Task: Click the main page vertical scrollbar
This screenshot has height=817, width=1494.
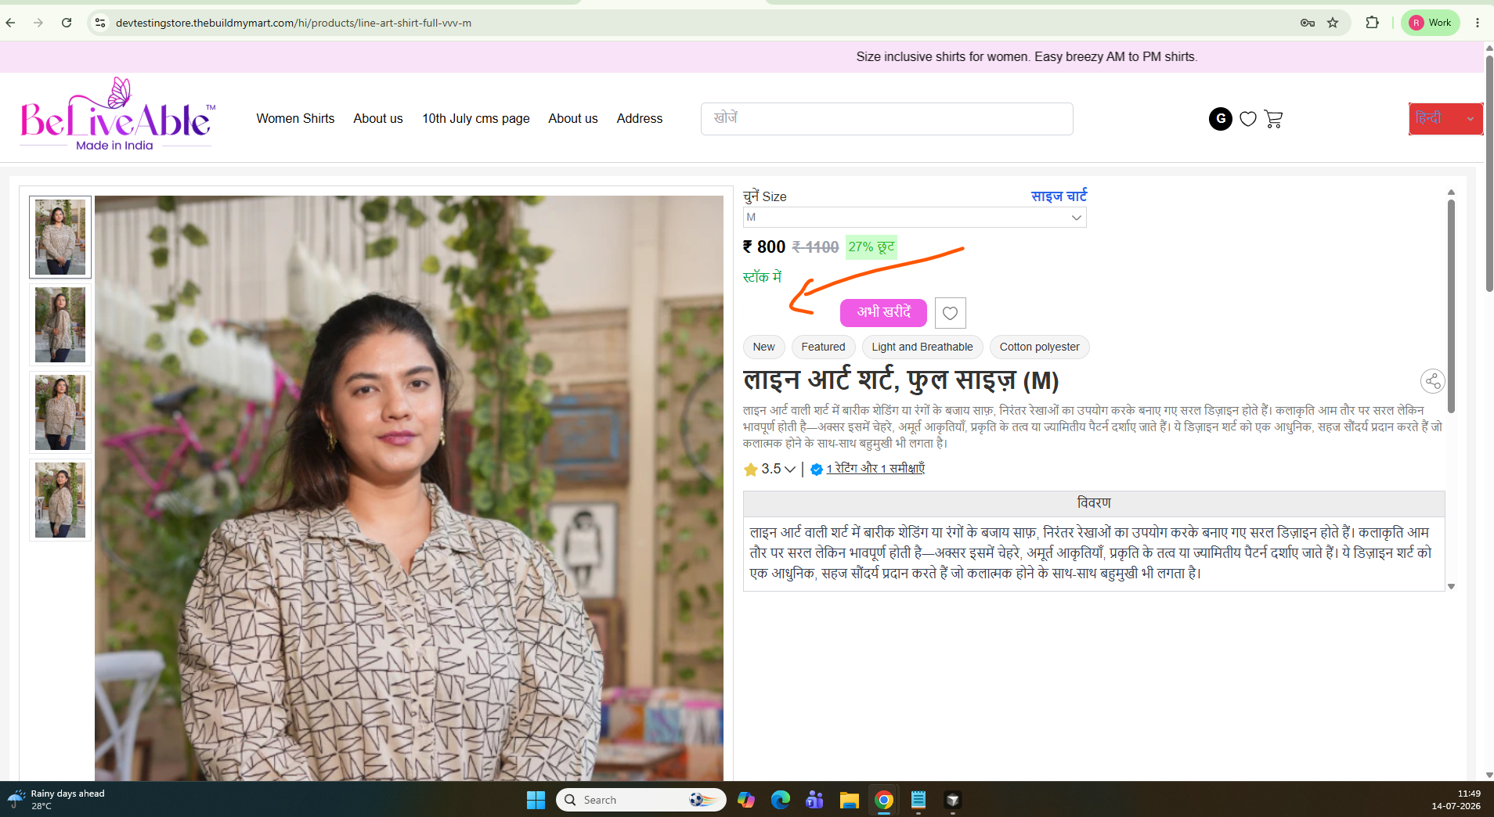Action: (x=1489, y=173)
